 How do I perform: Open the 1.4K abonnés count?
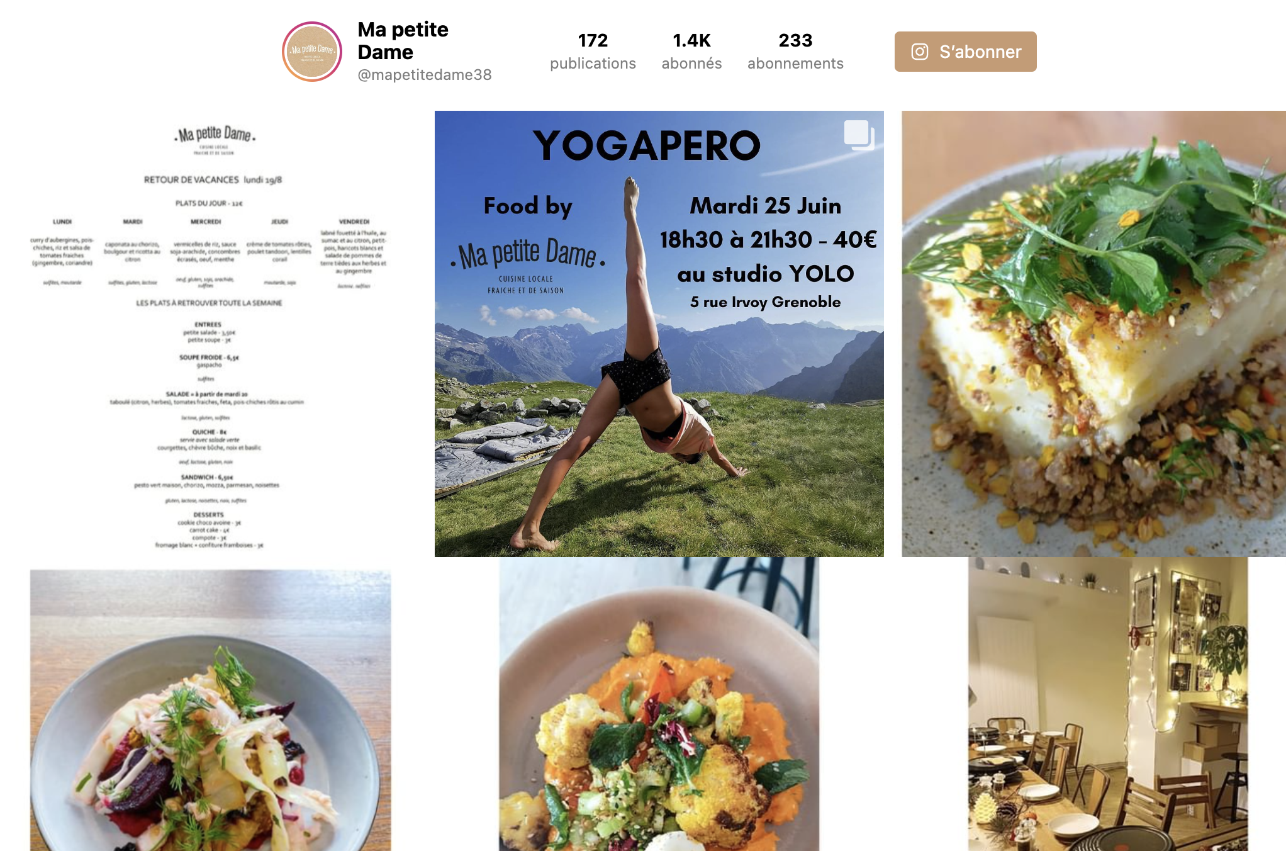tap(691, 52)
